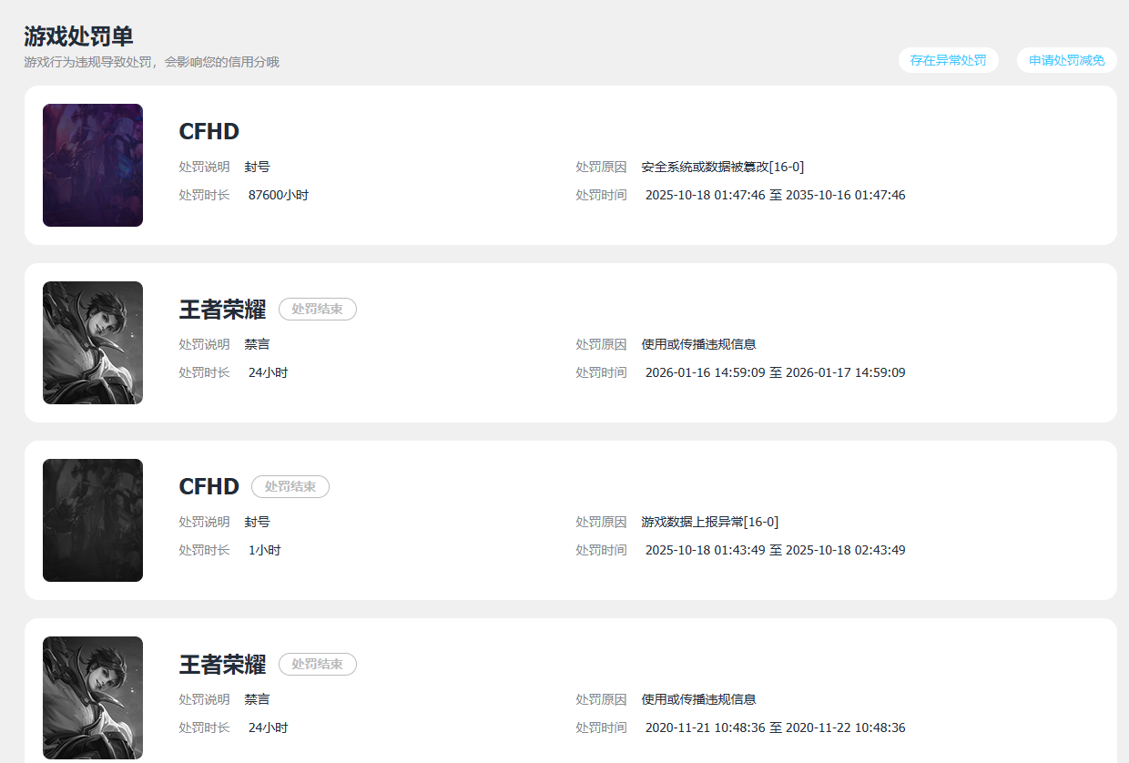The height and width of the screenshot is (763, 1129).
Task: Click the reason 游戏数据上报异常[16-0]
Action: (710, 522)
